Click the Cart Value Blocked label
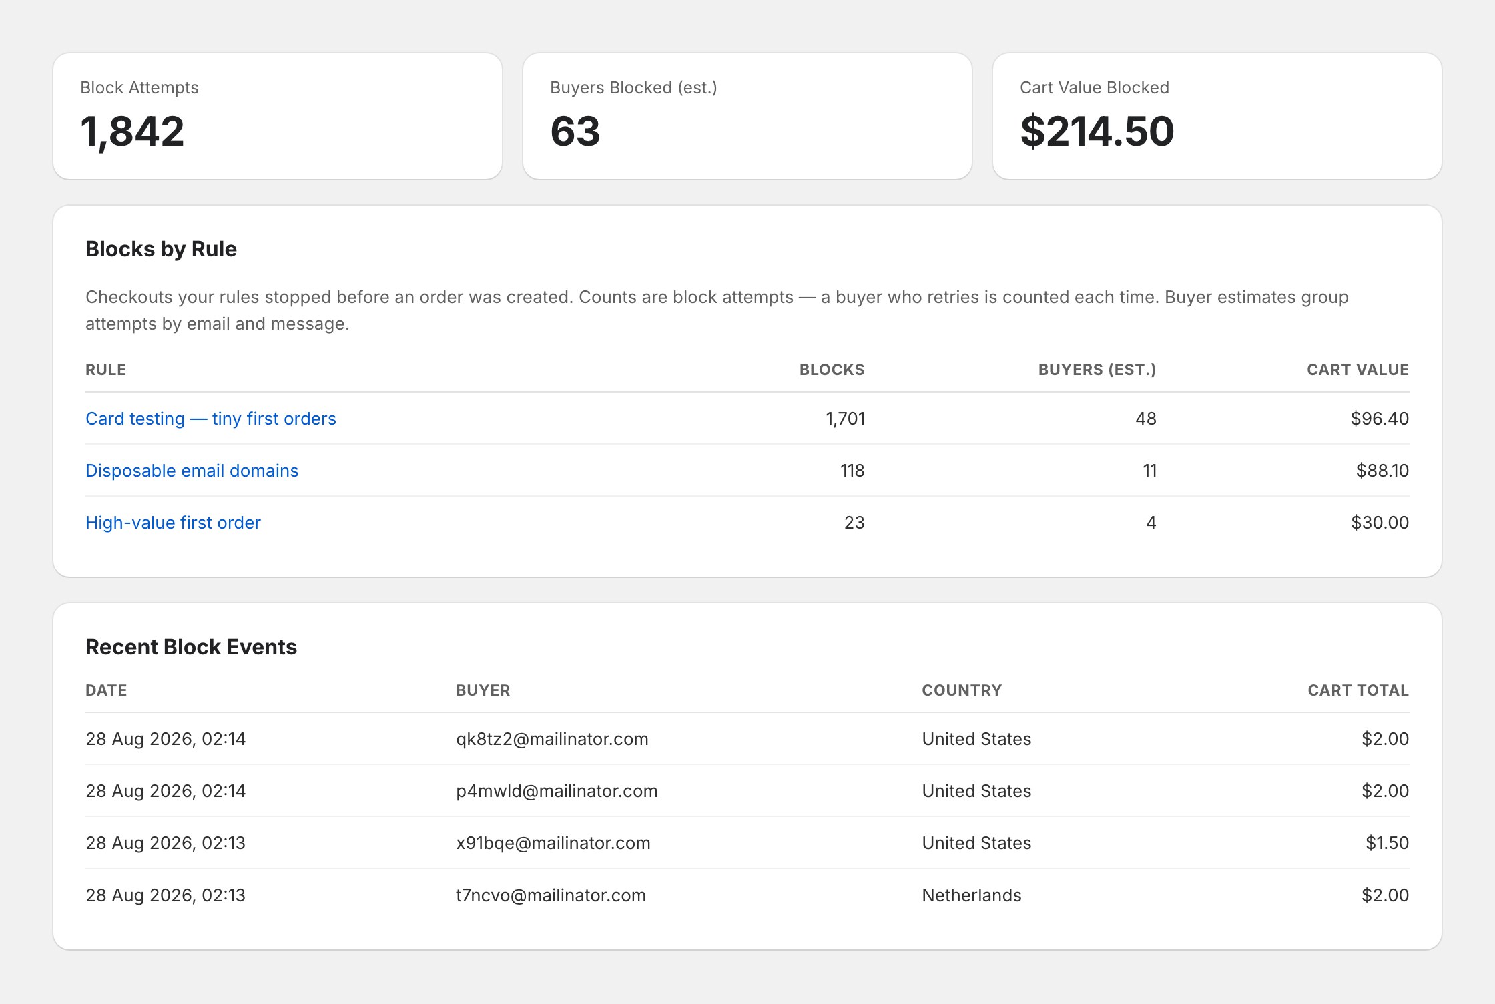 1095,87
